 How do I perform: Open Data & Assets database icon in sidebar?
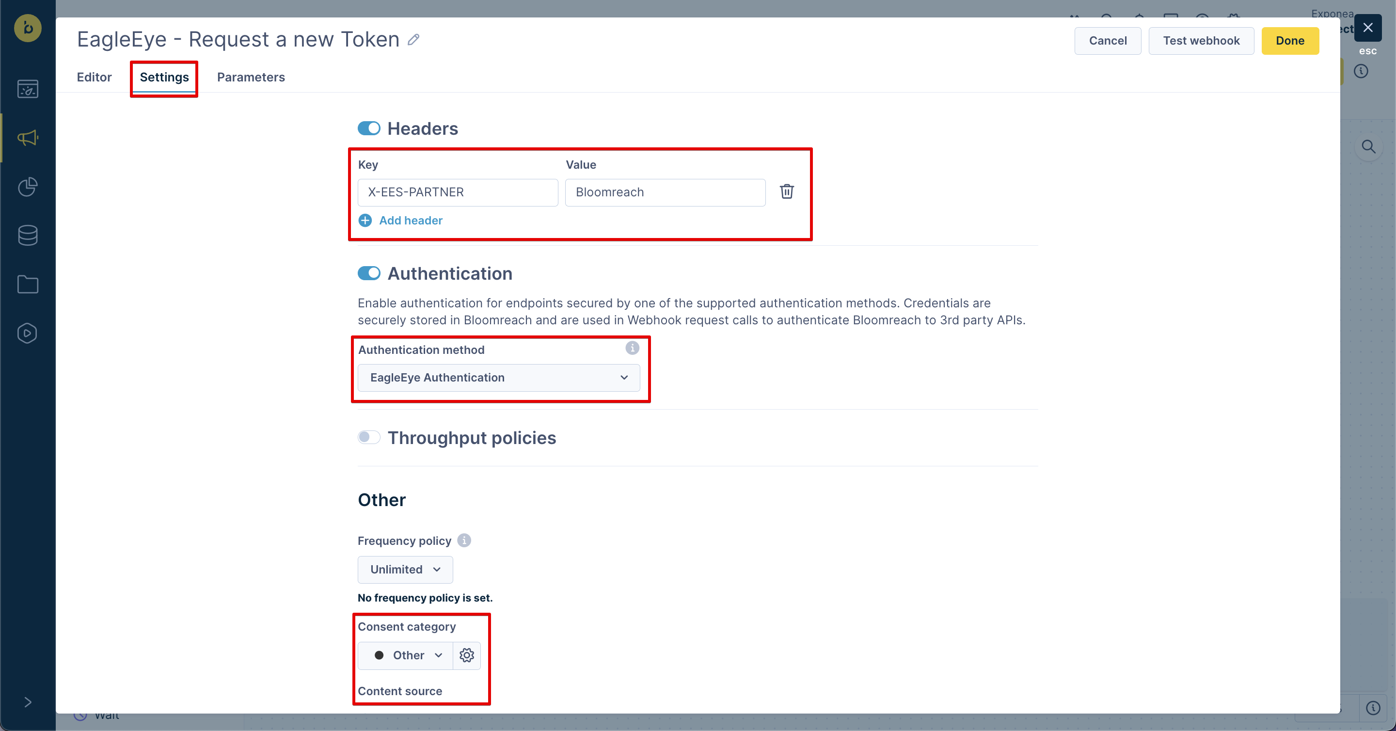(28, 235)
